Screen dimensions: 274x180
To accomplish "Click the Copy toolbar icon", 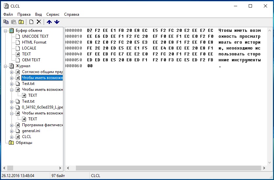I will pos(6,22).
